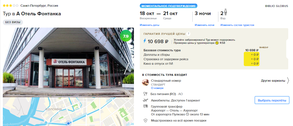This screenshot has height=126, width=293.
Task: Click Изменить ночи link
Action: (204, 25)
